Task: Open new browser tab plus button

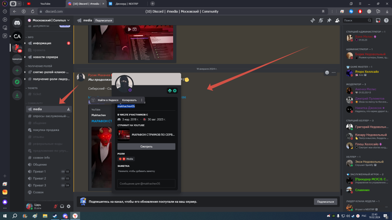Action: click(152, 4)
